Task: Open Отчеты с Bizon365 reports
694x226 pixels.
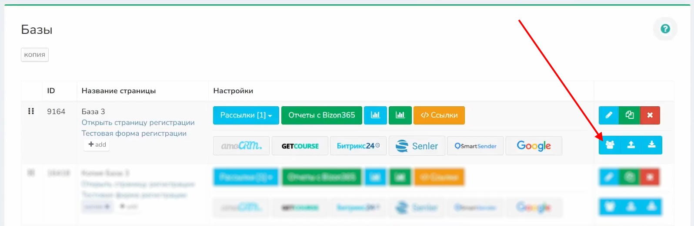Action: tap(321, 115)
